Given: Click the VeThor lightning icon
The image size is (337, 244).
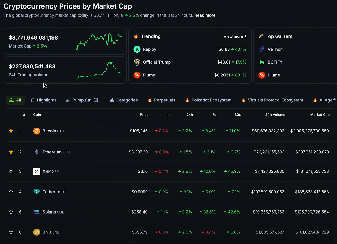Looking at the screenshot, I should (x=262, y=49).
